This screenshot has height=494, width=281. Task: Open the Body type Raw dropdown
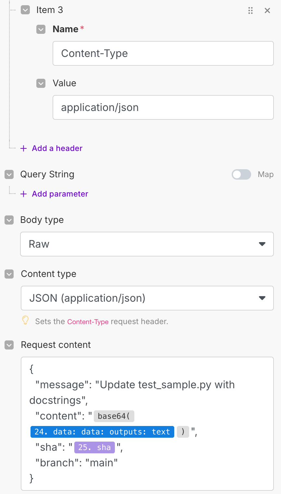pyautogui.click(x=147, y=244)
